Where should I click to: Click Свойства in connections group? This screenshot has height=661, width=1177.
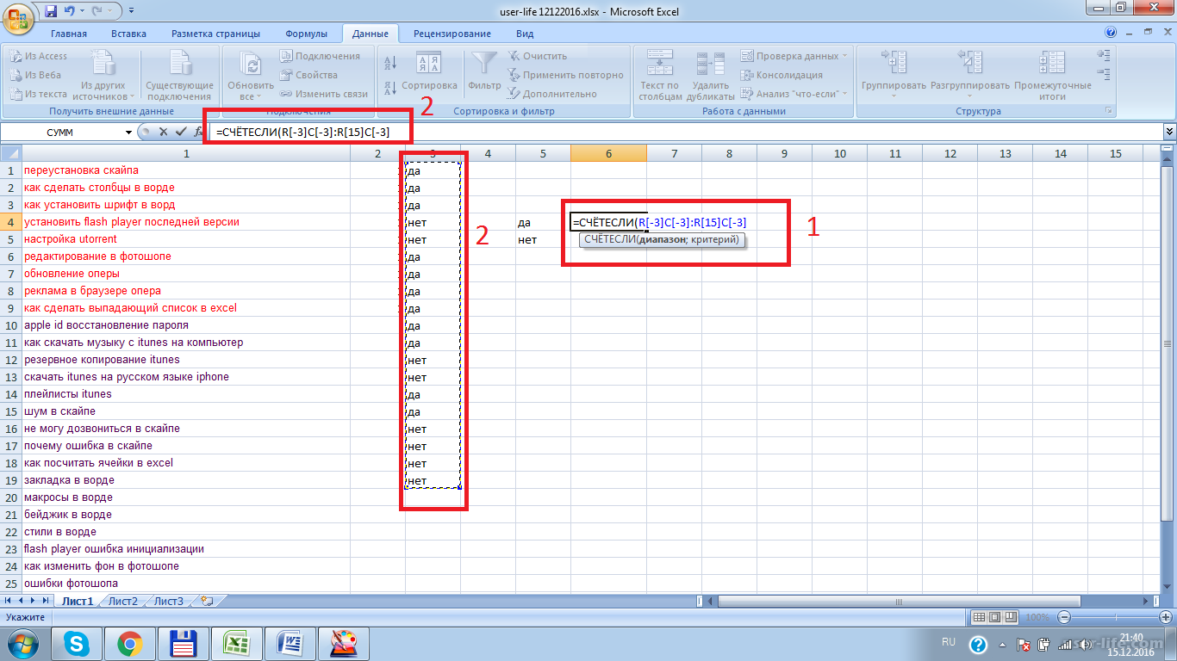(x=308, y=75)
